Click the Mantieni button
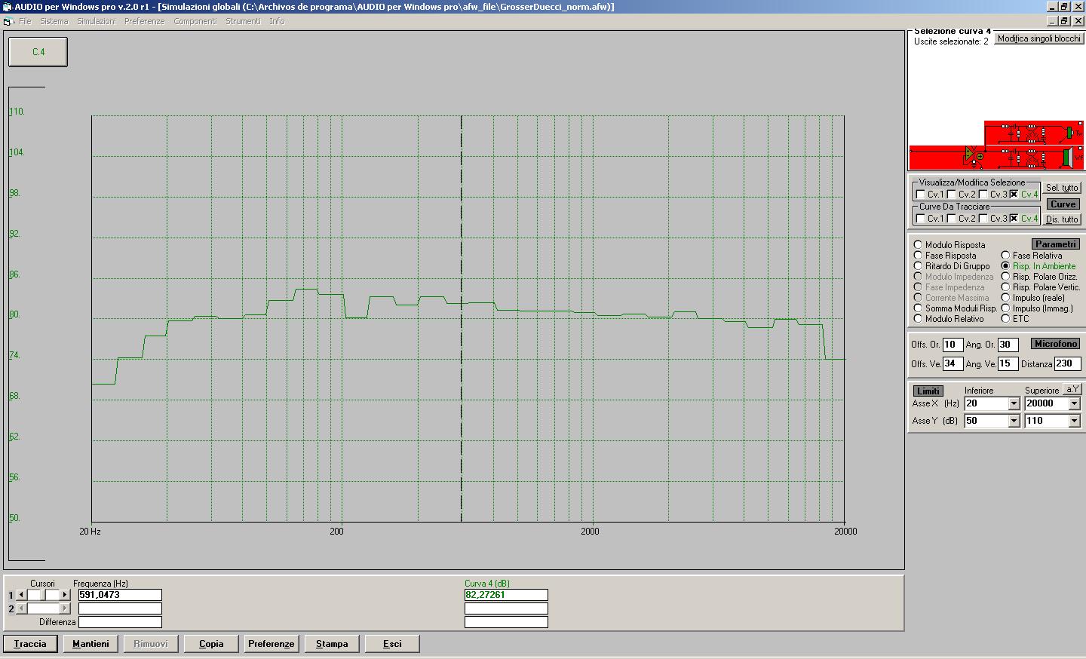The height and width of the screenshot is (659, 1086). pyautogui.click(x=90, y=644)
